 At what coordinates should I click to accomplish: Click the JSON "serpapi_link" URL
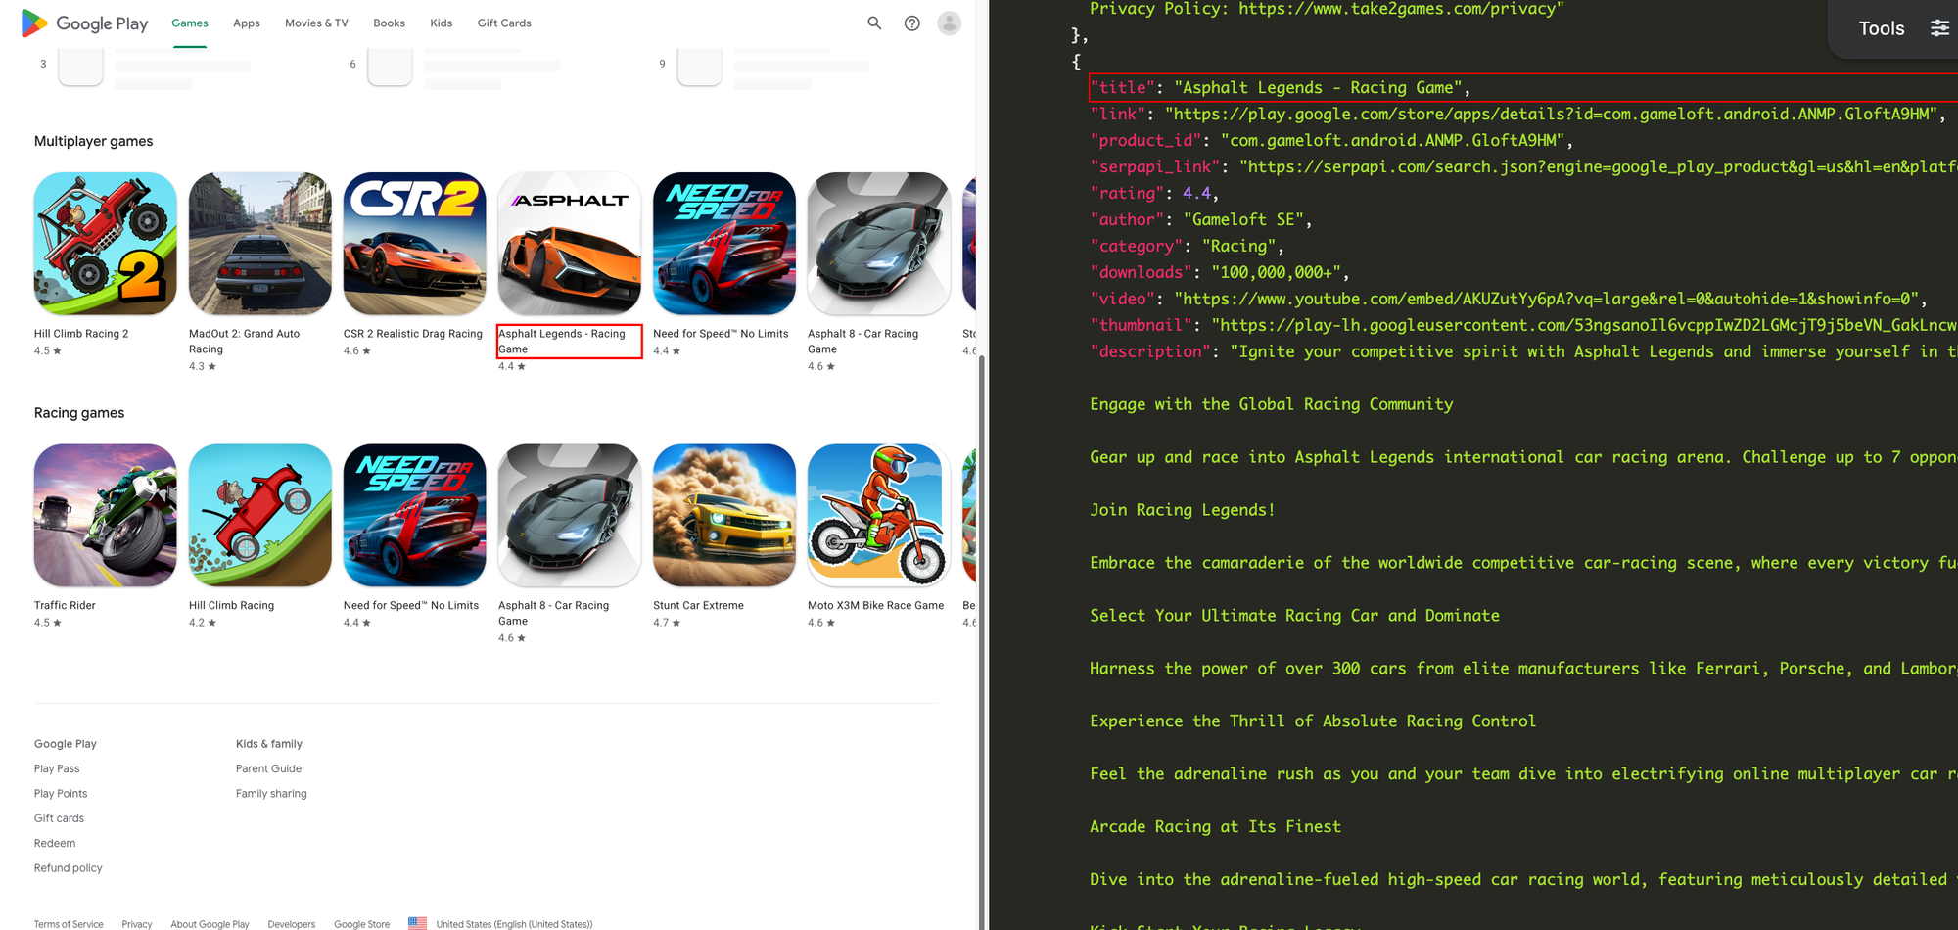click(1599, 167)
